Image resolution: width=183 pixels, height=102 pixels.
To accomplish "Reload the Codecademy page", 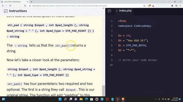I will tap(10, 6).
